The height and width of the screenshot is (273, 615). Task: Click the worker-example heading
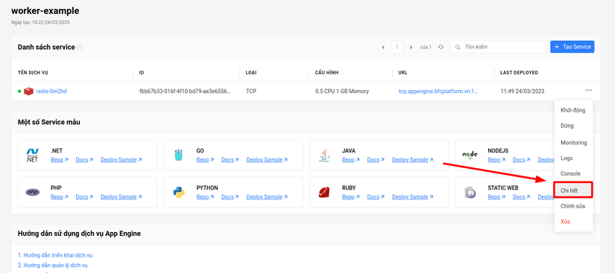tap(45, 11)
